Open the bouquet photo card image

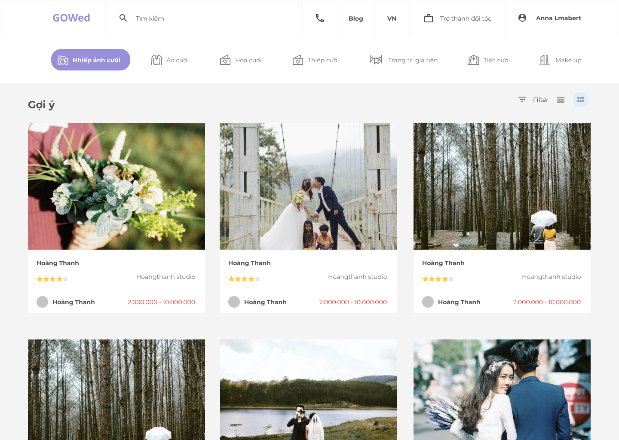[x=116, y=186]
